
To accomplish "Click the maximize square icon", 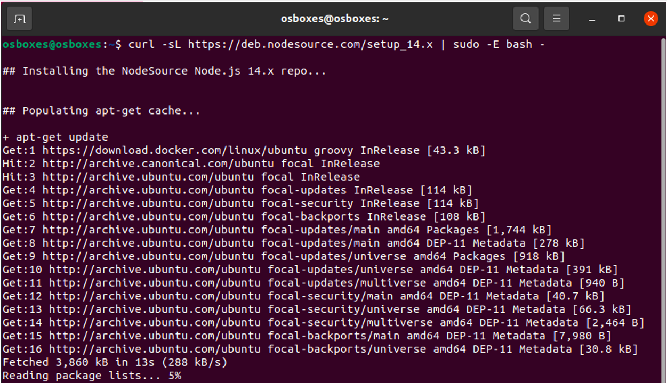I will pyautogui.click(x=621, y=19).
